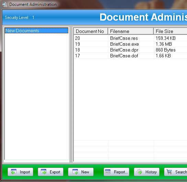
Task: Click the Export arrow icon
Action: click(x=44, y=172)
